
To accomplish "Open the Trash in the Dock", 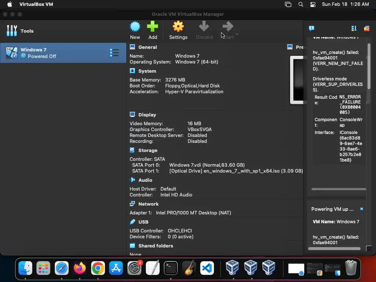I will [351, 268].
